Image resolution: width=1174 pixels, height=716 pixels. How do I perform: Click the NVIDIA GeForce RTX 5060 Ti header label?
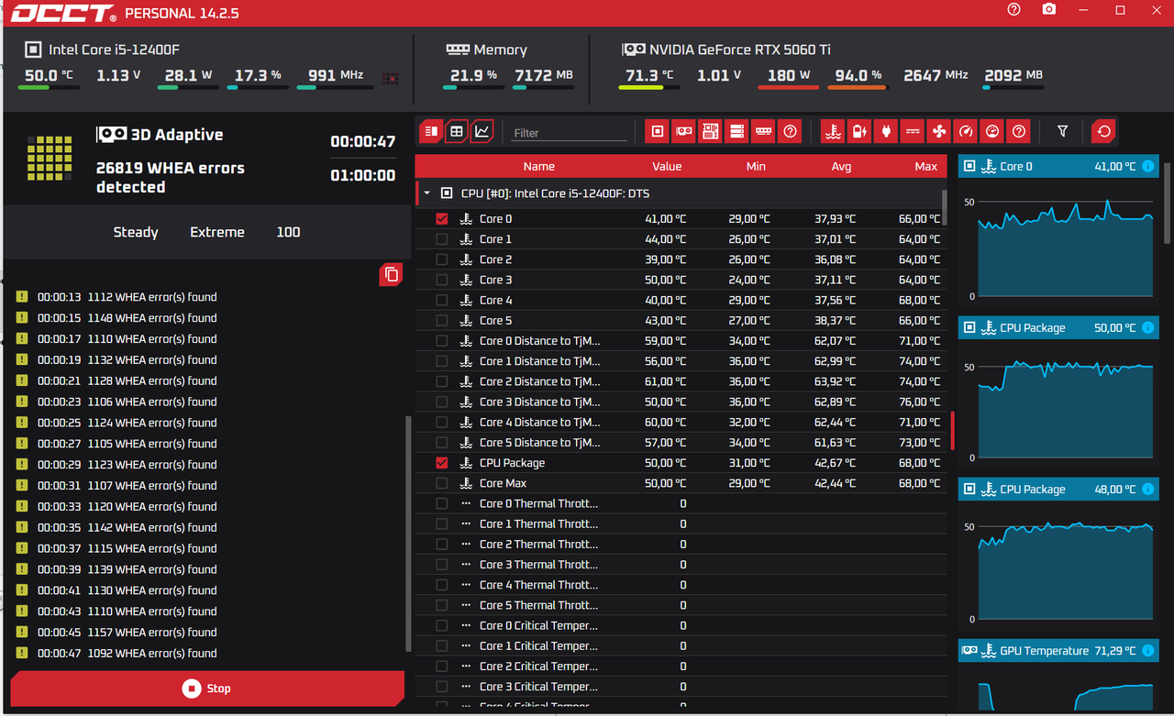coord(740,50)
